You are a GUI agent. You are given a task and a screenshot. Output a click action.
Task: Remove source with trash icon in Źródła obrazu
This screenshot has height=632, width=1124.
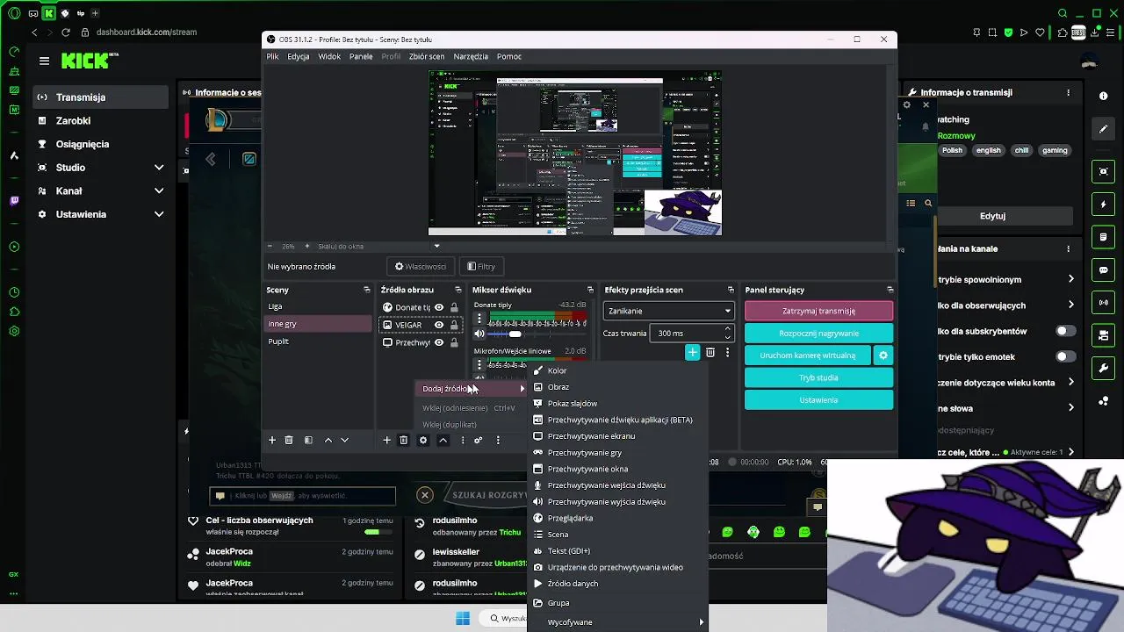(404, 440)
